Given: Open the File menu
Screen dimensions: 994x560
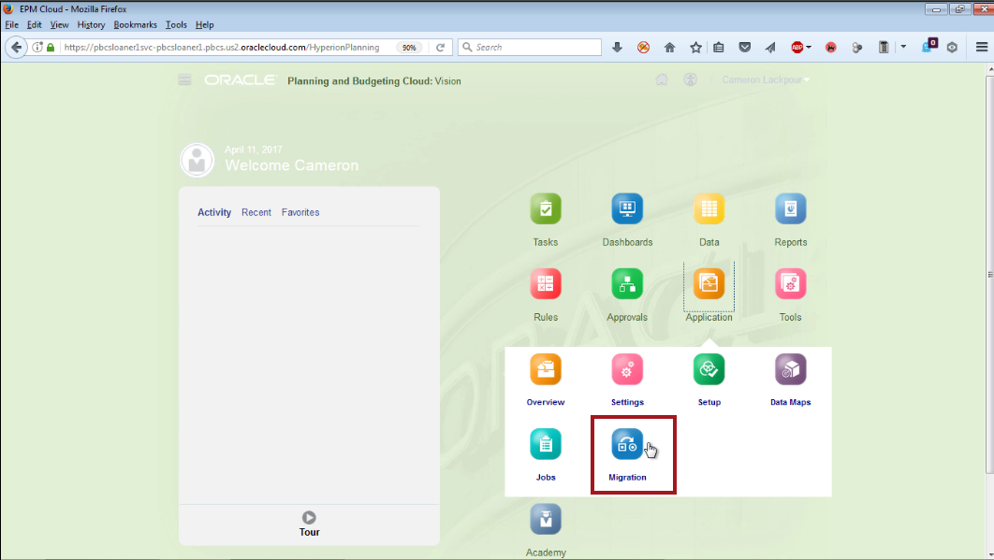Looking at the screenshot, I should point(11,24).
